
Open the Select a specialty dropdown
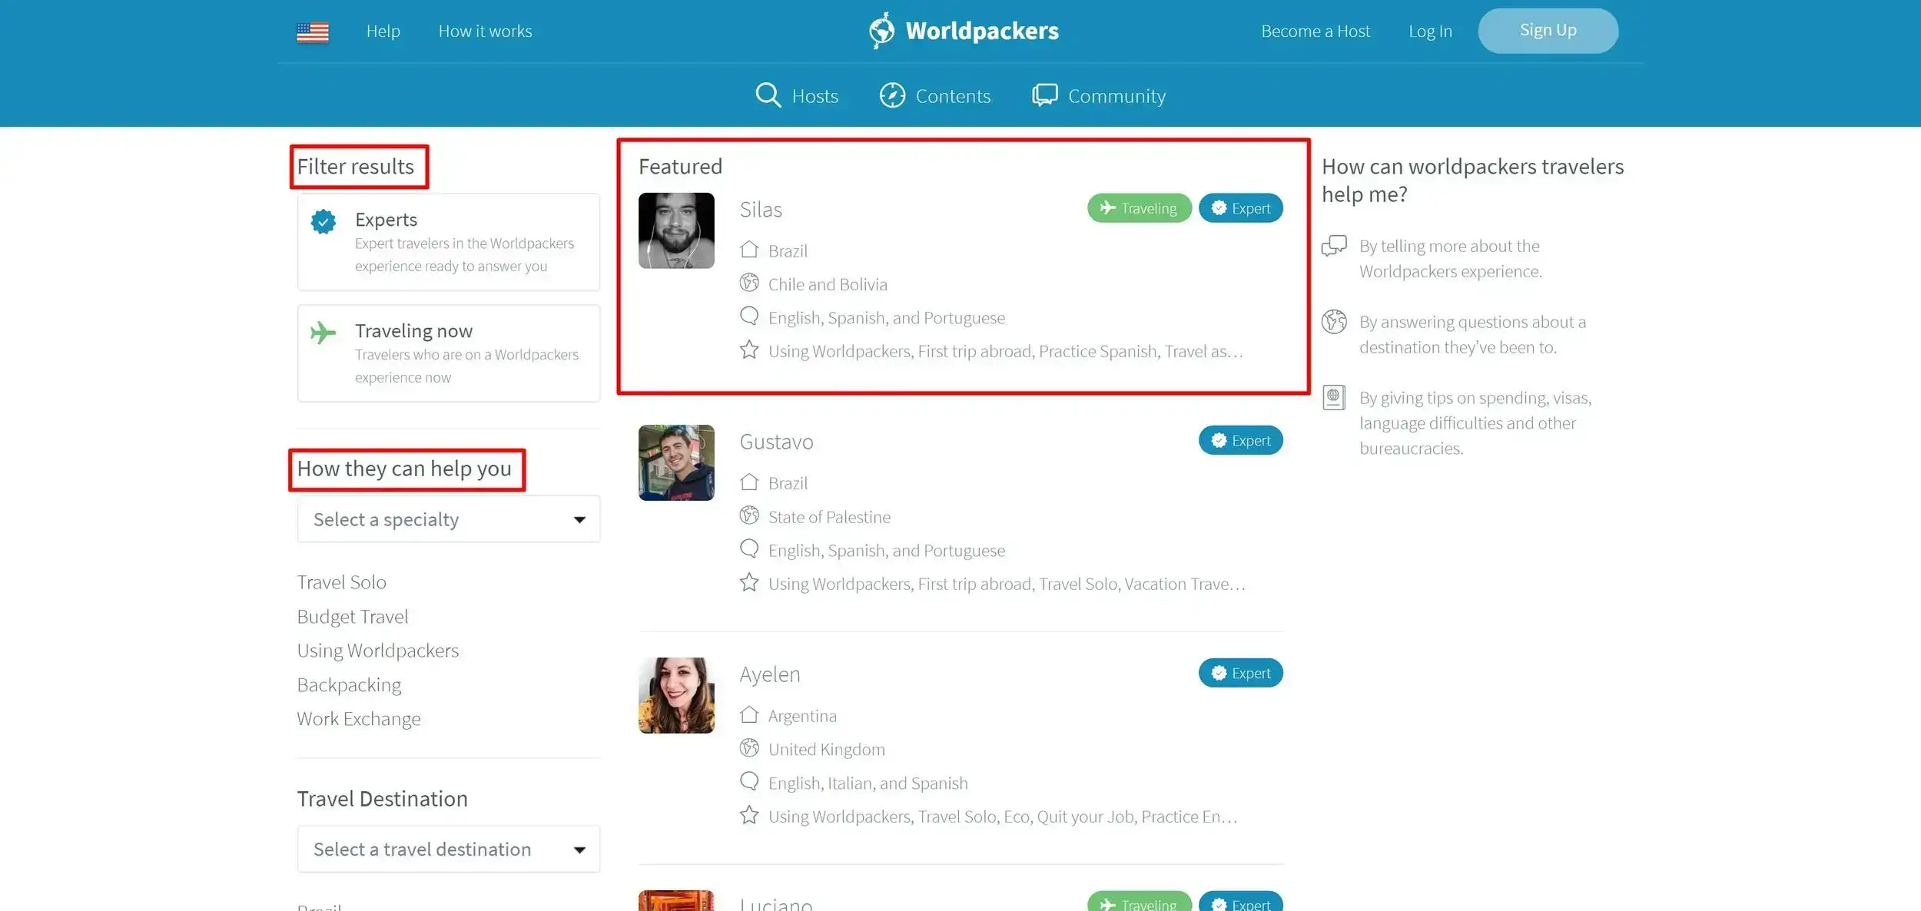[448, 519]
